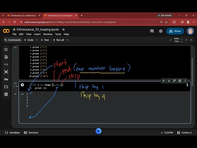Click the 2:23 PM execution status
Image resolution: width=197 pixels, height=148 pixels.
point(167,133)
